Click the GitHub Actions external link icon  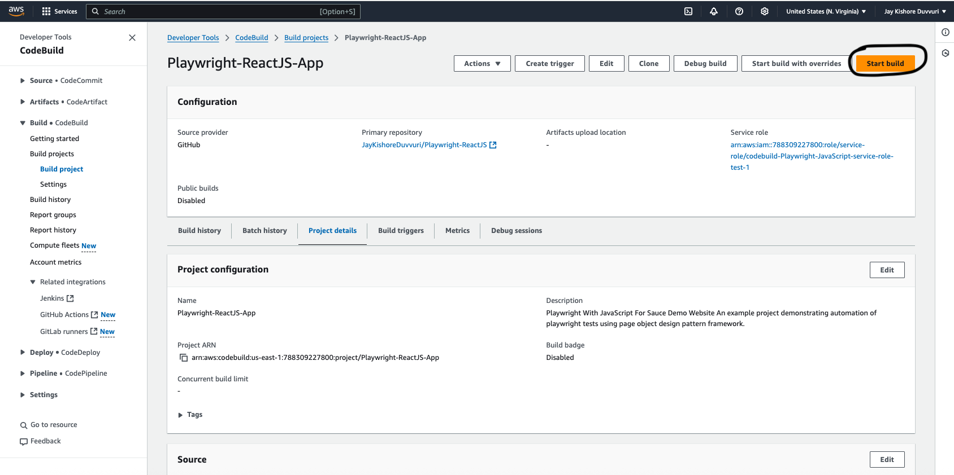click(x=94, y=315)
